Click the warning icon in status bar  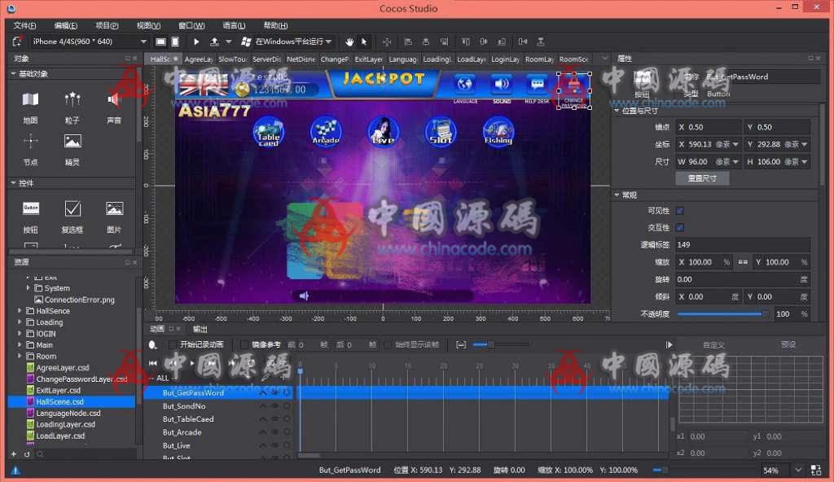(x=15, y=471)
